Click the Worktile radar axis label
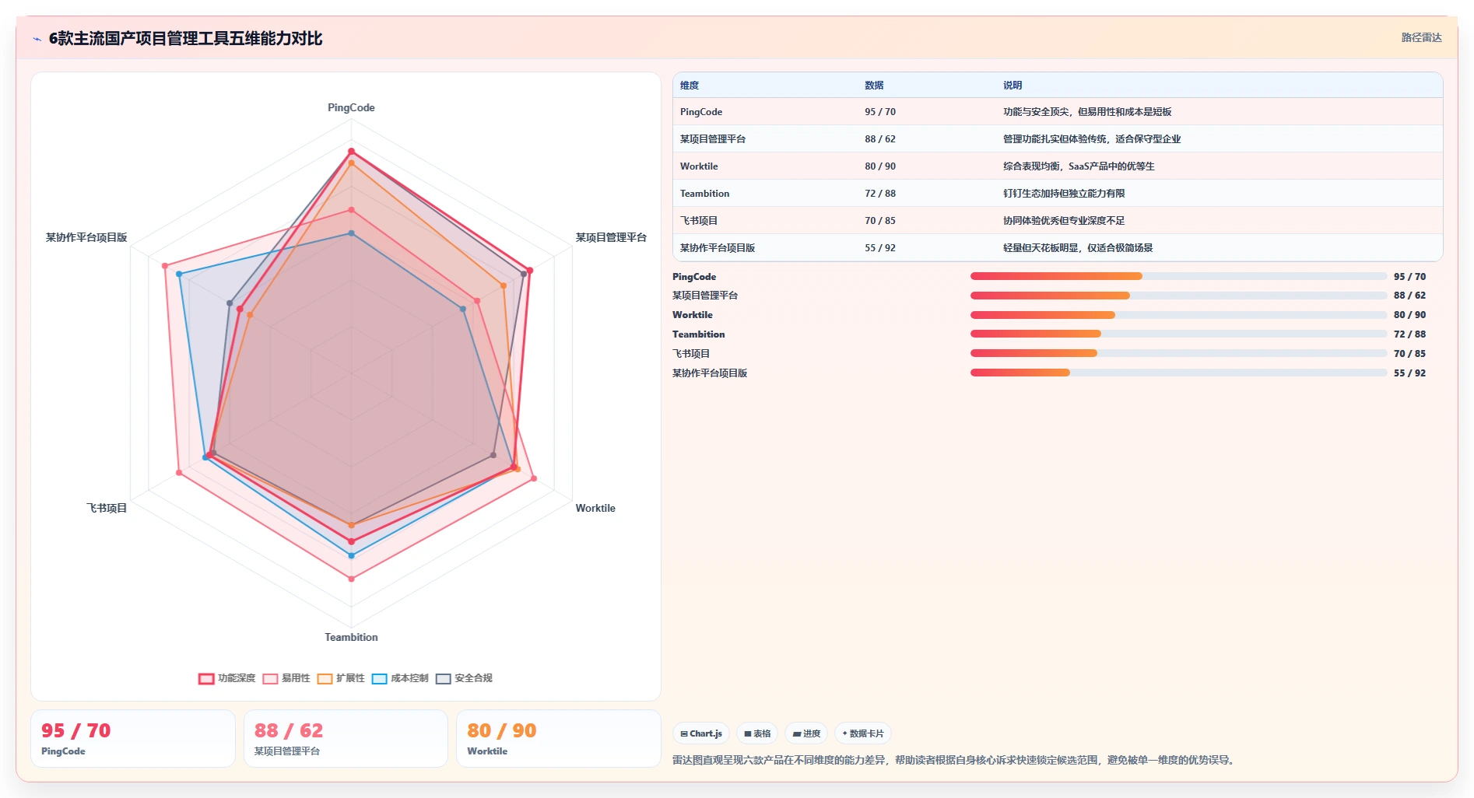Screen dimensions: 1474x798 (x=595, y=509)
